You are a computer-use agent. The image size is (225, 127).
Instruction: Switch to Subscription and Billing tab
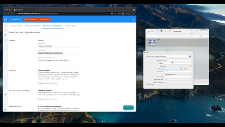(x=33, y=26)
